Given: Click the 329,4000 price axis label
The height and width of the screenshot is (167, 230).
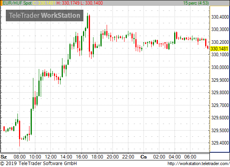Looking at the screenshot, I should tap(220, 143).
